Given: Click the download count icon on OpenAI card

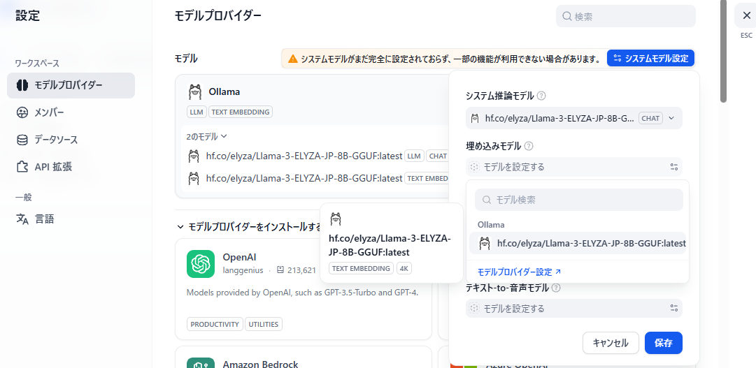Looking at the screenshot, I should click(x=280, y=271).
